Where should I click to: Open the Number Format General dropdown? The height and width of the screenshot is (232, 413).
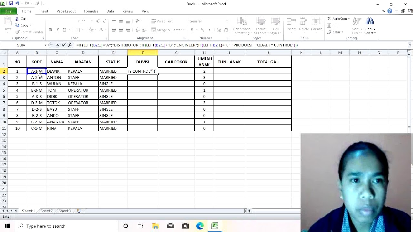click(x=227, y=21)
